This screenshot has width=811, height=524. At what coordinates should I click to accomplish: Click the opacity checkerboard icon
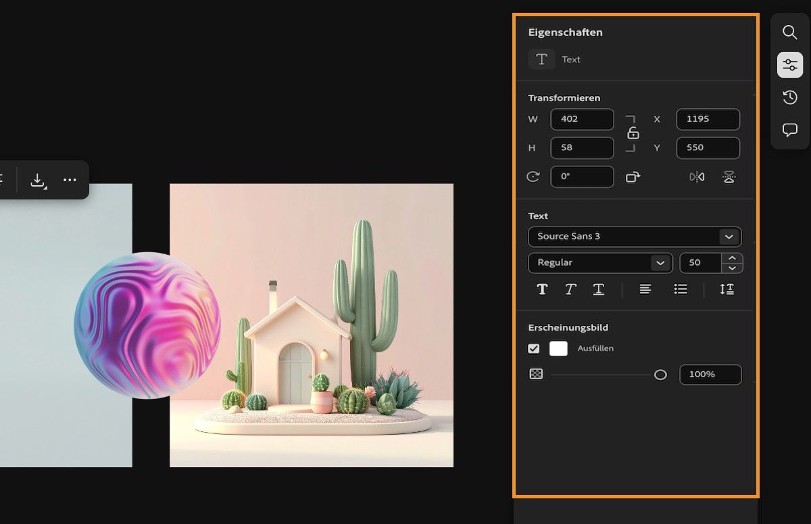coord(536,374)
